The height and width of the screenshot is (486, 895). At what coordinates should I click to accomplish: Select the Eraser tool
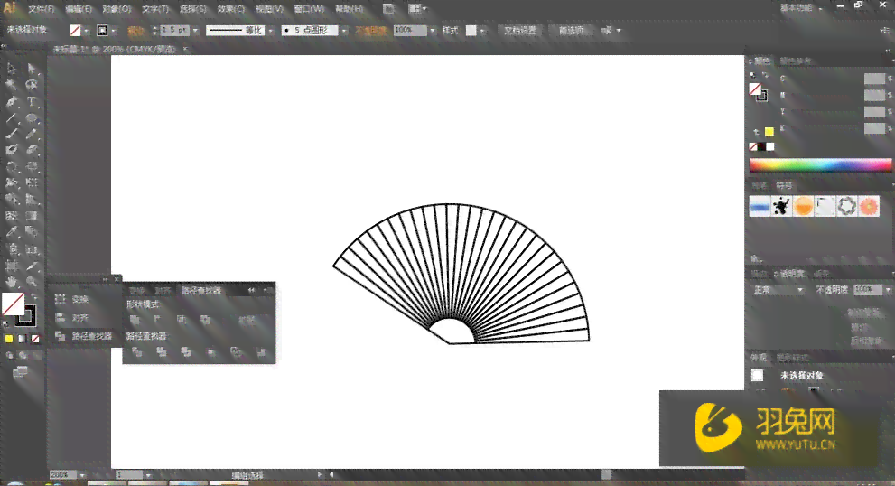[x=32, y=150]
